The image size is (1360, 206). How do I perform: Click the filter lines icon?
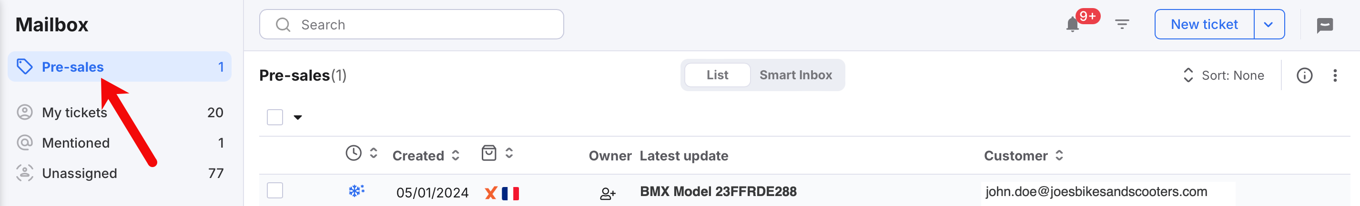(1122, 24)
